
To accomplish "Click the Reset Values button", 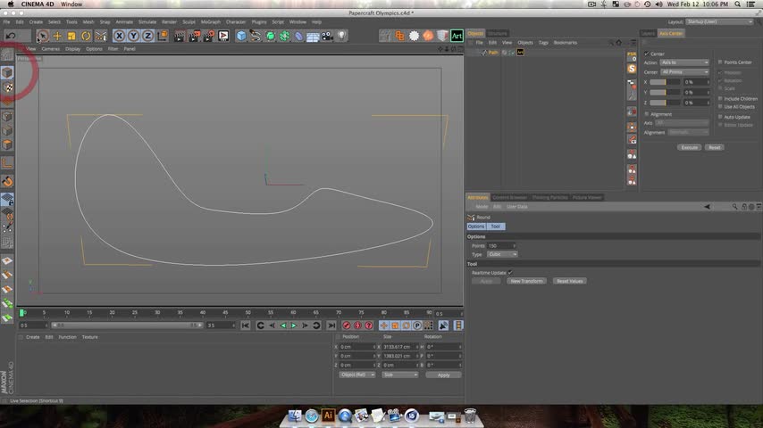I will [x=569, y=281].
